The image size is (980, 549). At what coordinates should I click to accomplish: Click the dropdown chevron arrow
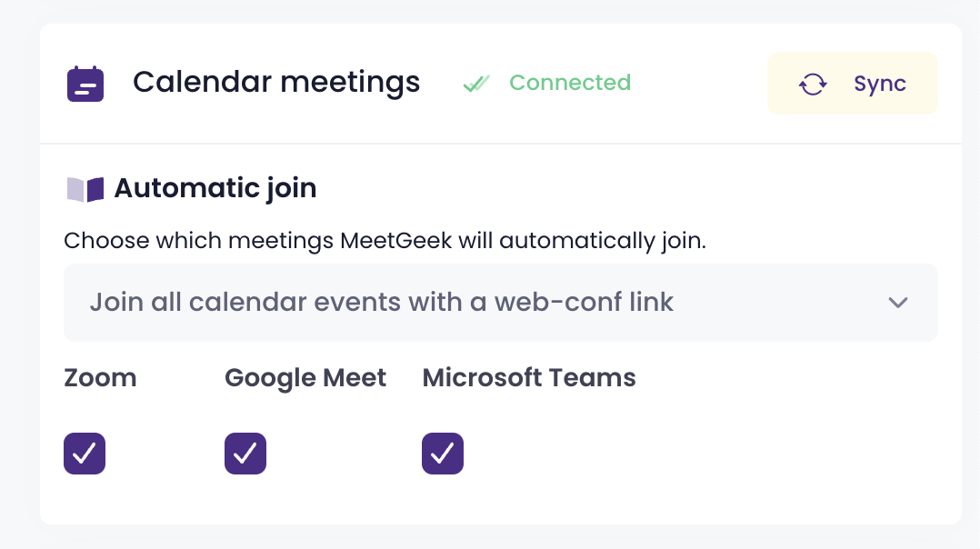coord(898,303)
